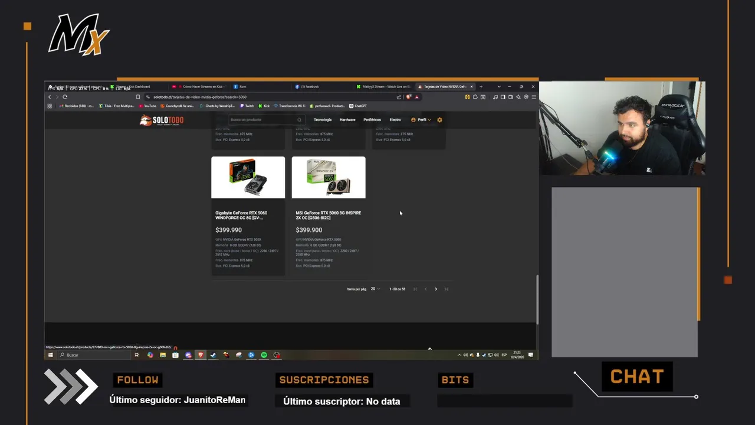This screenshot has width=755, height=425.
Task: Open the Brave Shields lion icon
Action: 408,97
